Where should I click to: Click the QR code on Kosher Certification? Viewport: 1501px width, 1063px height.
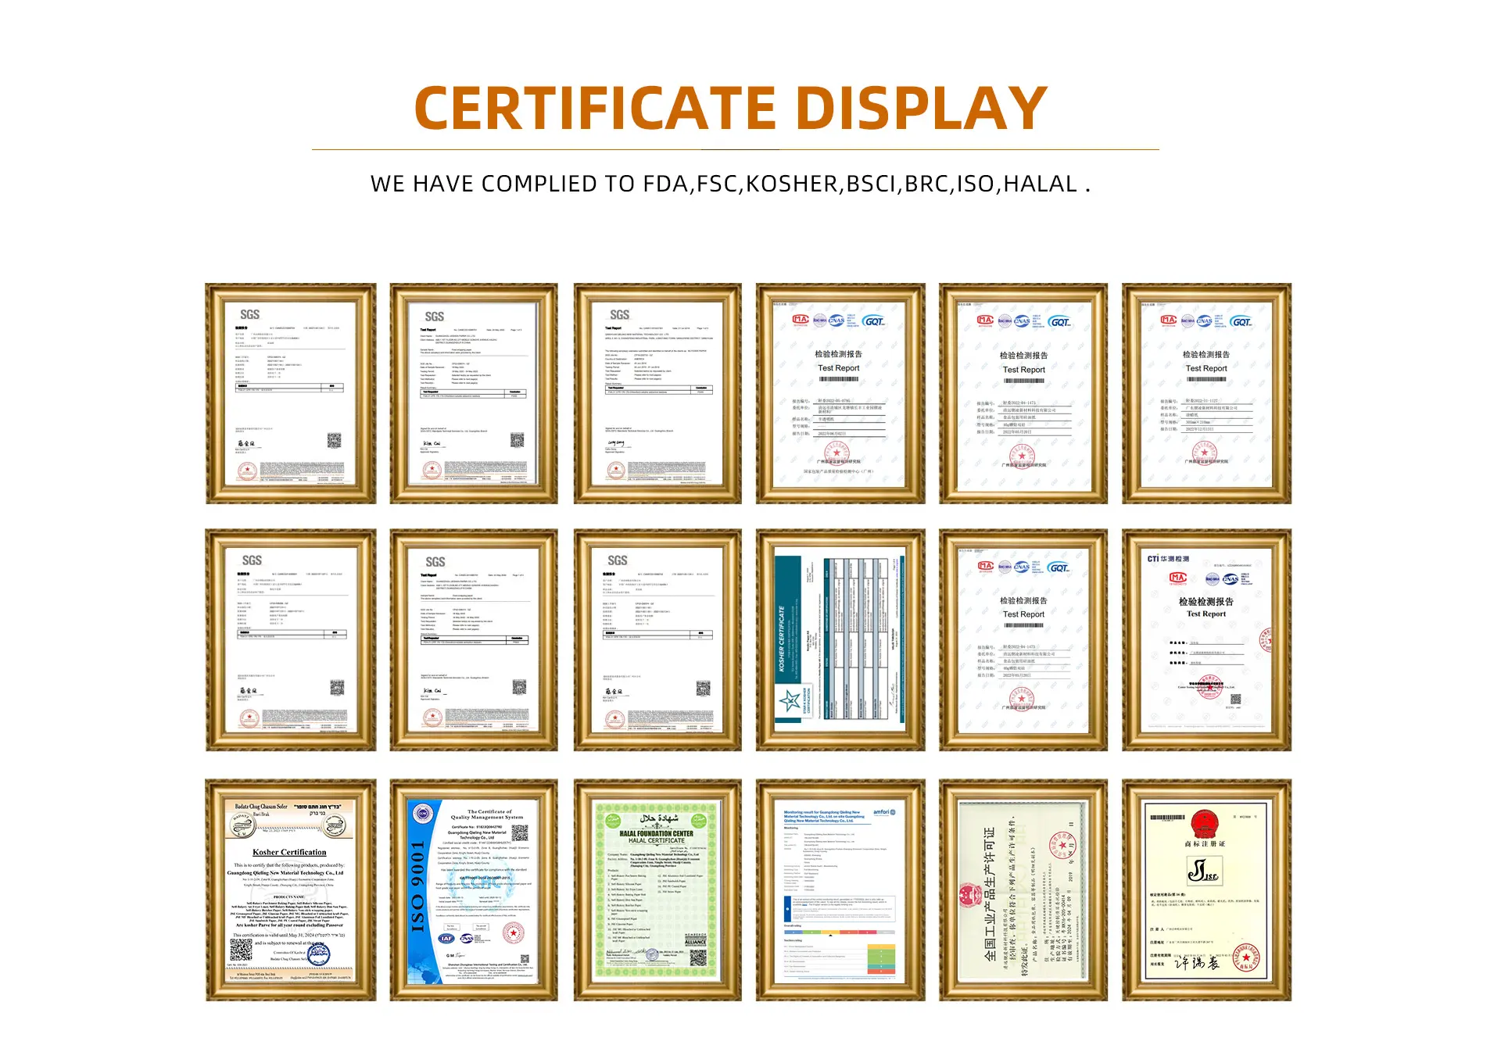pyautogui.click(x=241, y=949)
